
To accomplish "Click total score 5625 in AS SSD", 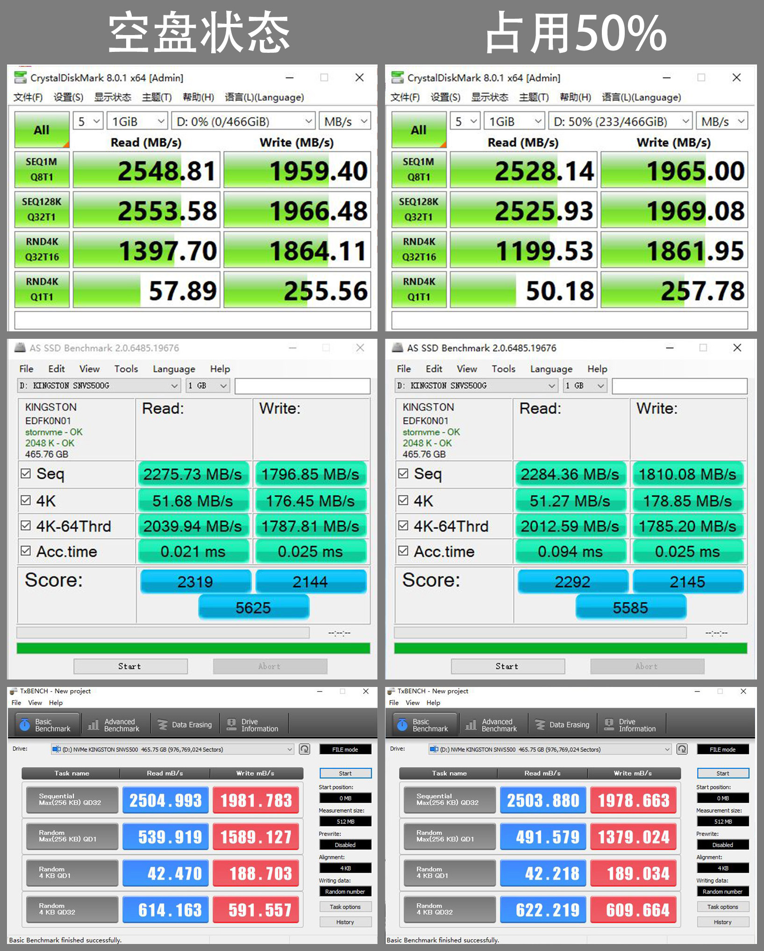I will tap(254, 607).
